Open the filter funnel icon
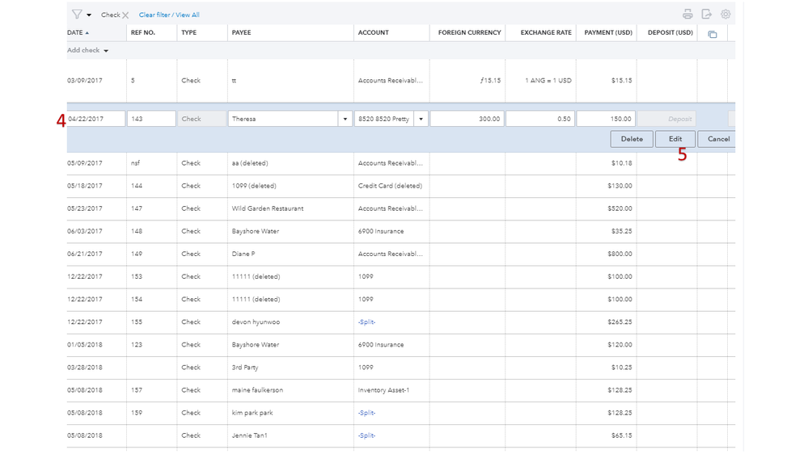 click(x=77, y=15)
